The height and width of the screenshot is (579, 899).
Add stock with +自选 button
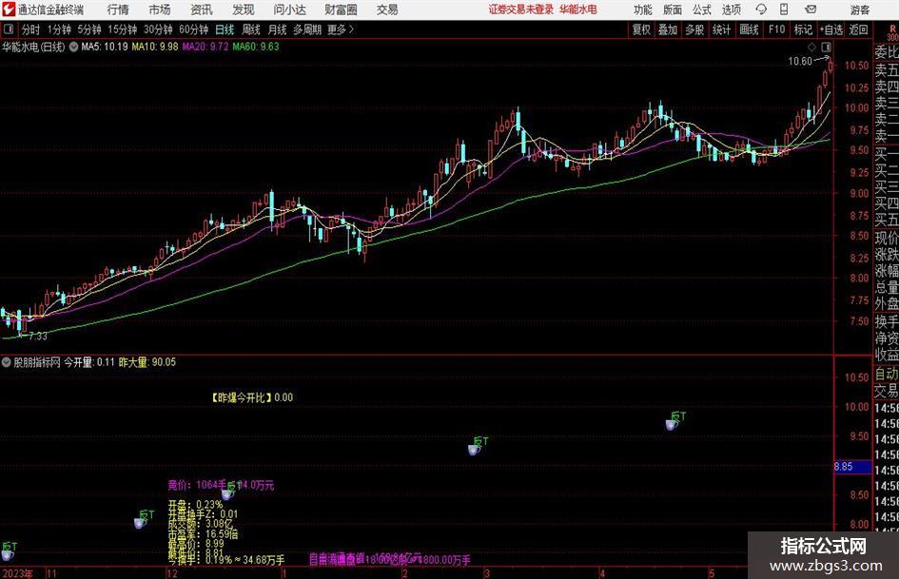[x=831, y=29]
